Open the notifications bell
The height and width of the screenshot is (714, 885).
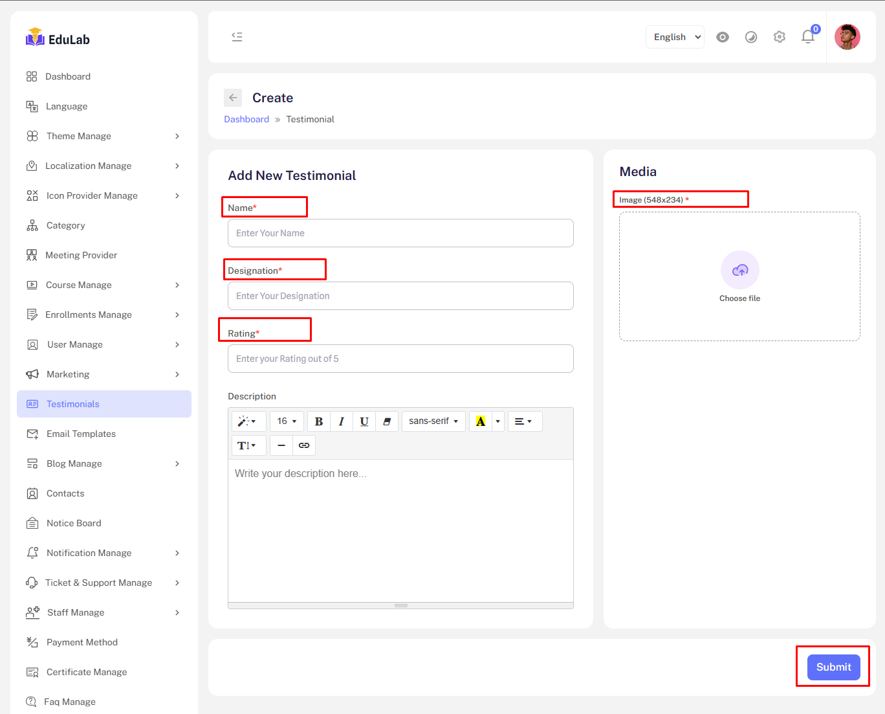pyautogui.click(x=808, y=37)
